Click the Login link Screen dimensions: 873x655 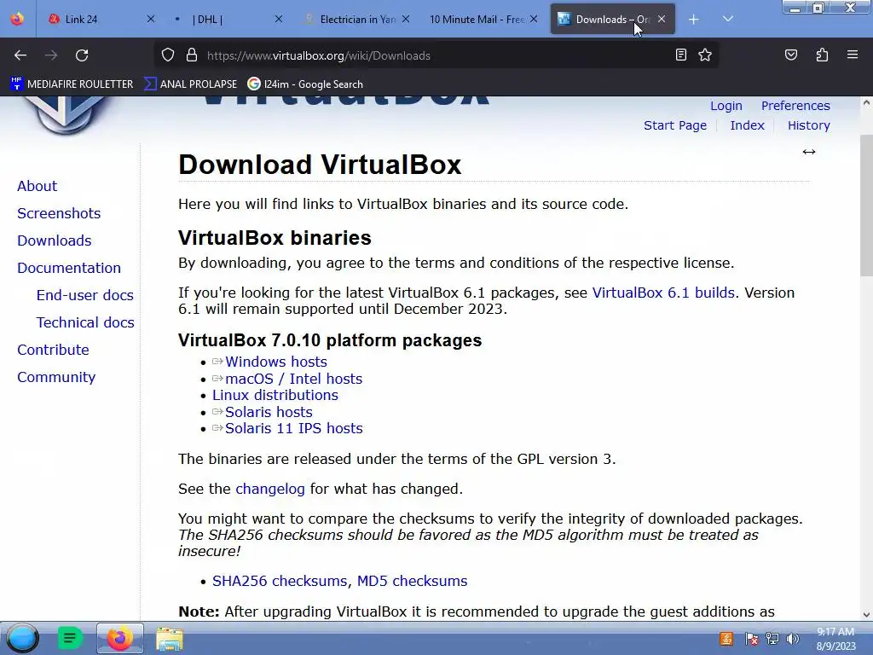coord(726,106)
